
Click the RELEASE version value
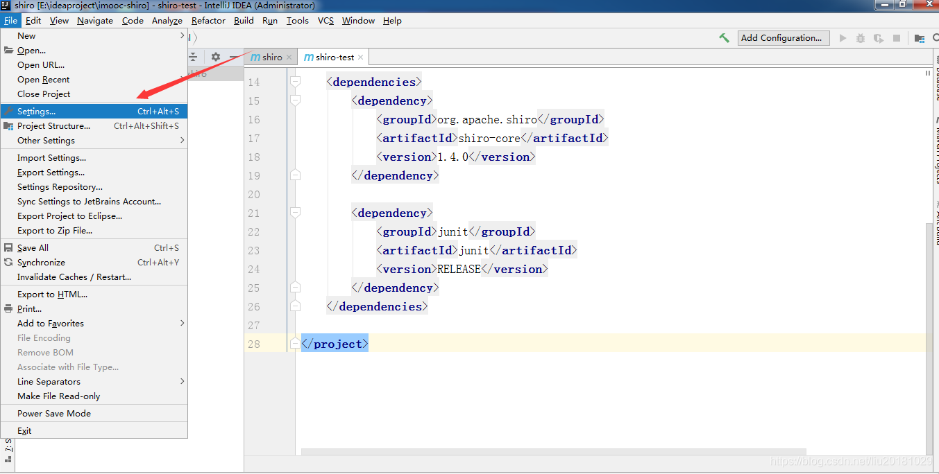coord(459,269)
